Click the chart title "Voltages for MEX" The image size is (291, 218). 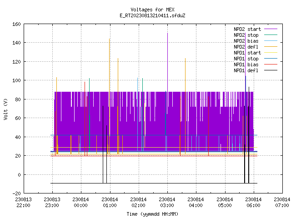[x=152, y=10]
